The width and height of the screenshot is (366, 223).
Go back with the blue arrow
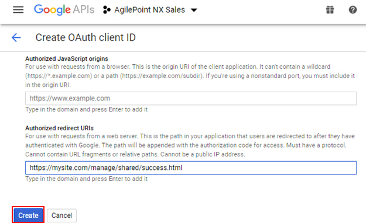pos(16,37)
